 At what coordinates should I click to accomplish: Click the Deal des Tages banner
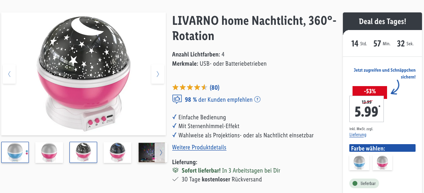point(383,22)
